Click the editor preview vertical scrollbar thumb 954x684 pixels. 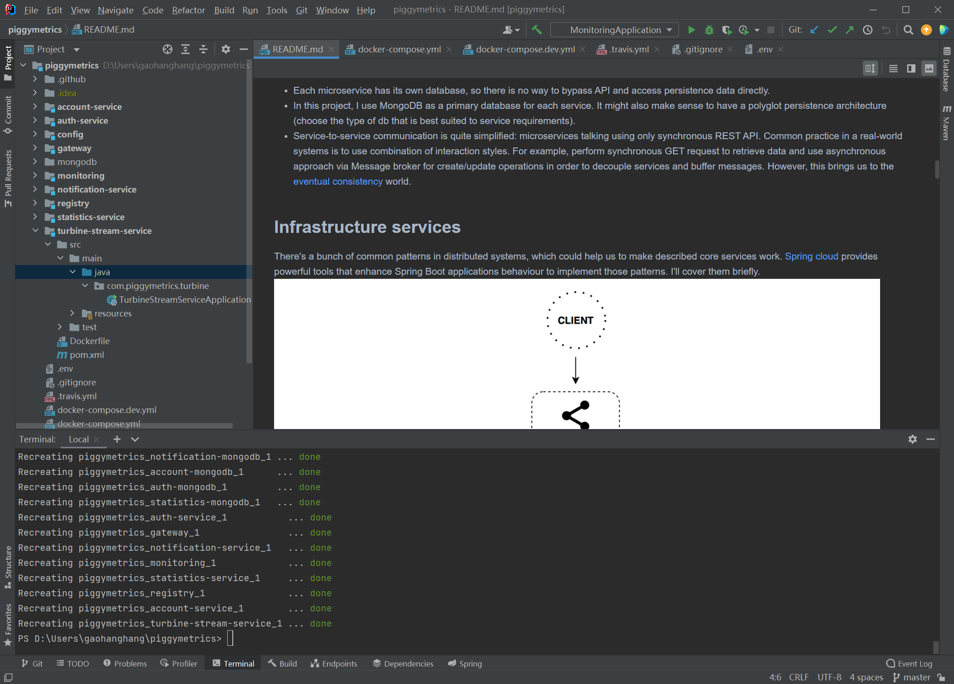click(x=937, y=169)
